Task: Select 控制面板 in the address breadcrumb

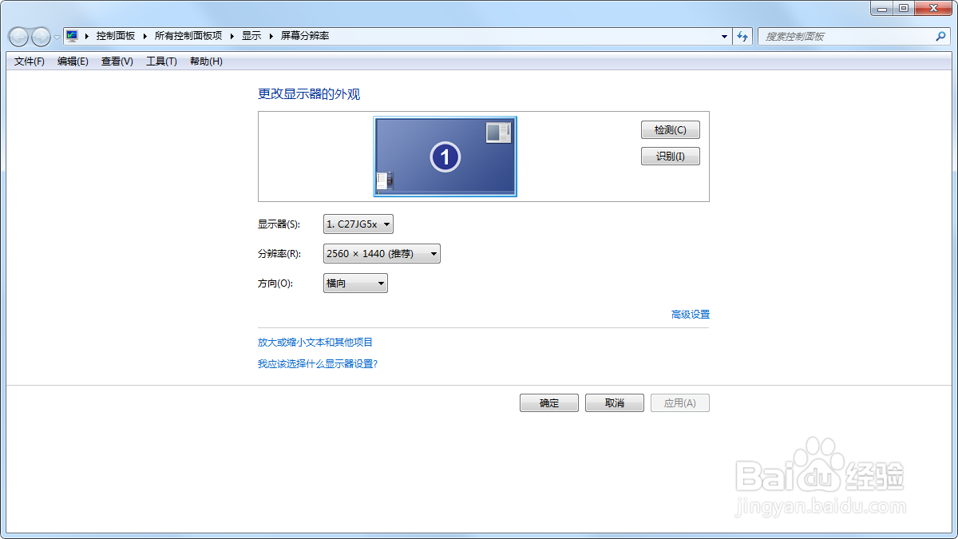Action: tap(116, 36)
